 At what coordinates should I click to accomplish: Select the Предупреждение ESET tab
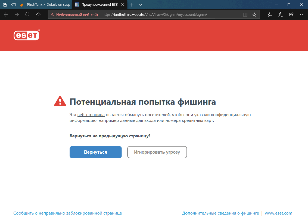98,5
